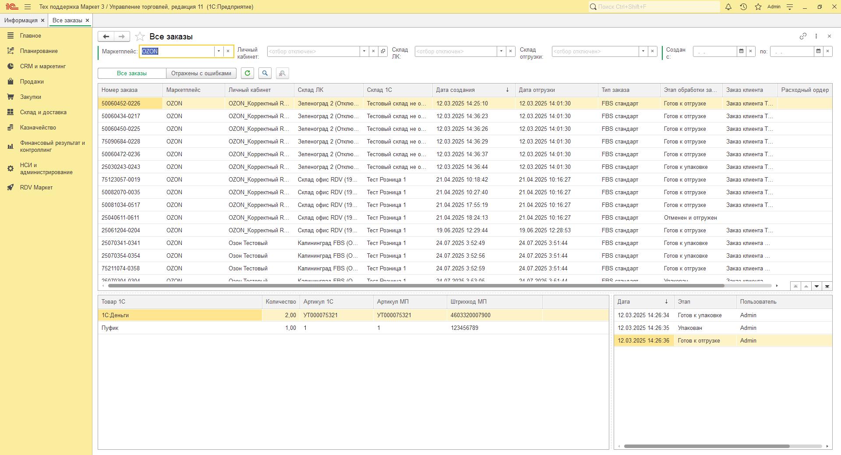Screen dimensions: 841x455
Task: Expand the Склад отгрузки dropdown
Action: (643, 52)
